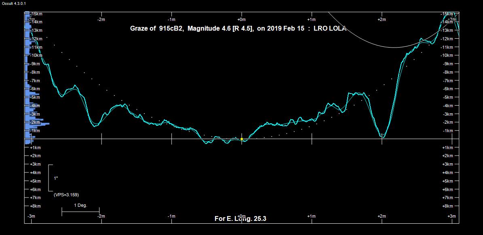The height and width of the screenshot is (235, 483).
Task: Click the 'Occult 4.3.0.1' version label
Action: pyautogui.click(x=14, y=3)
